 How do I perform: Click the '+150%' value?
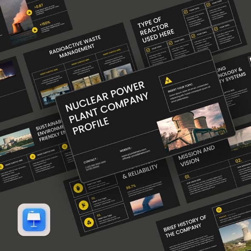coord(45,23)
